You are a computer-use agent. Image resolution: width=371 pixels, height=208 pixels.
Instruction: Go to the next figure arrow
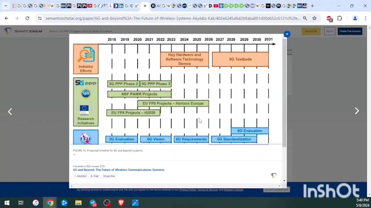(357, 111)
